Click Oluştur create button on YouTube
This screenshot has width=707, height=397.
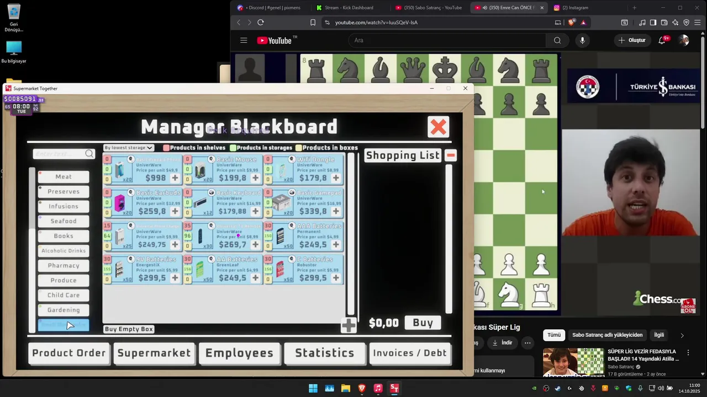point(632,40)
